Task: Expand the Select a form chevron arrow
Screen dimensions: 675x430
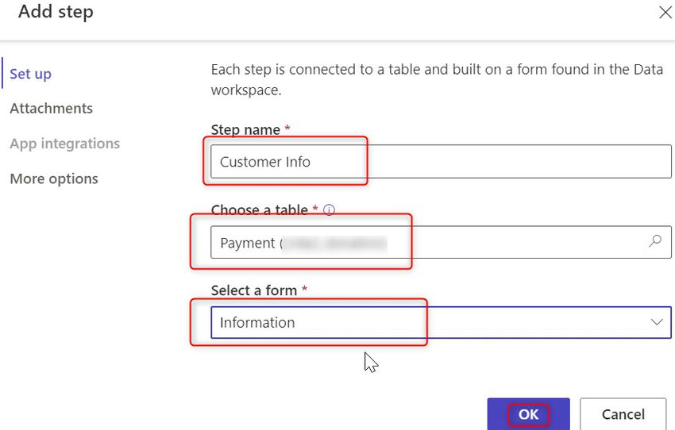Action: tap(657, 322)
